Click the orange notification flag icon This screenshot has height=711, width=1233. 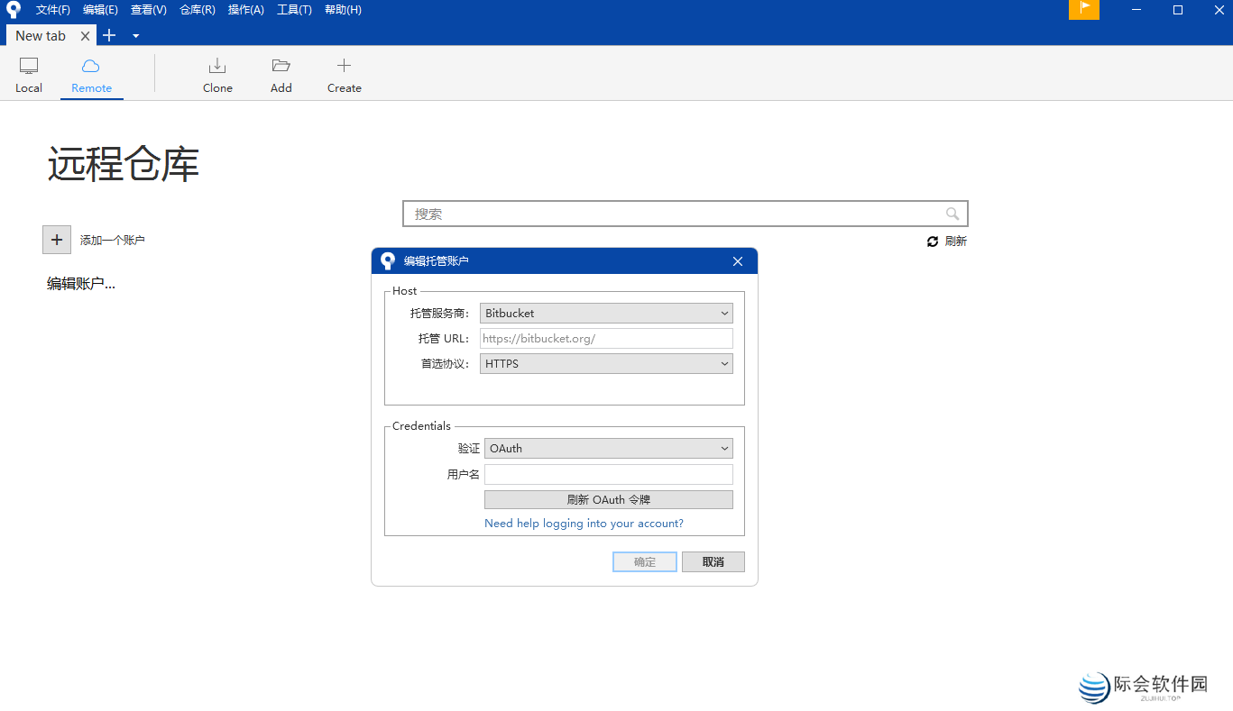click(1084, 10)
